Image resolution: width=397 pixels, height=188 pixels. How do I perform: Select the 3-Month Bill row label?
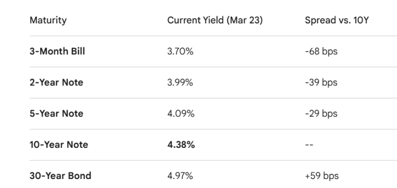[57, 51]
